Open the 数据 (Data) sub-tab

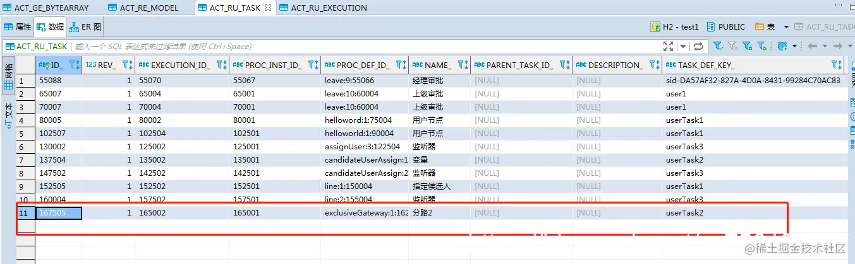pos(50,27)
